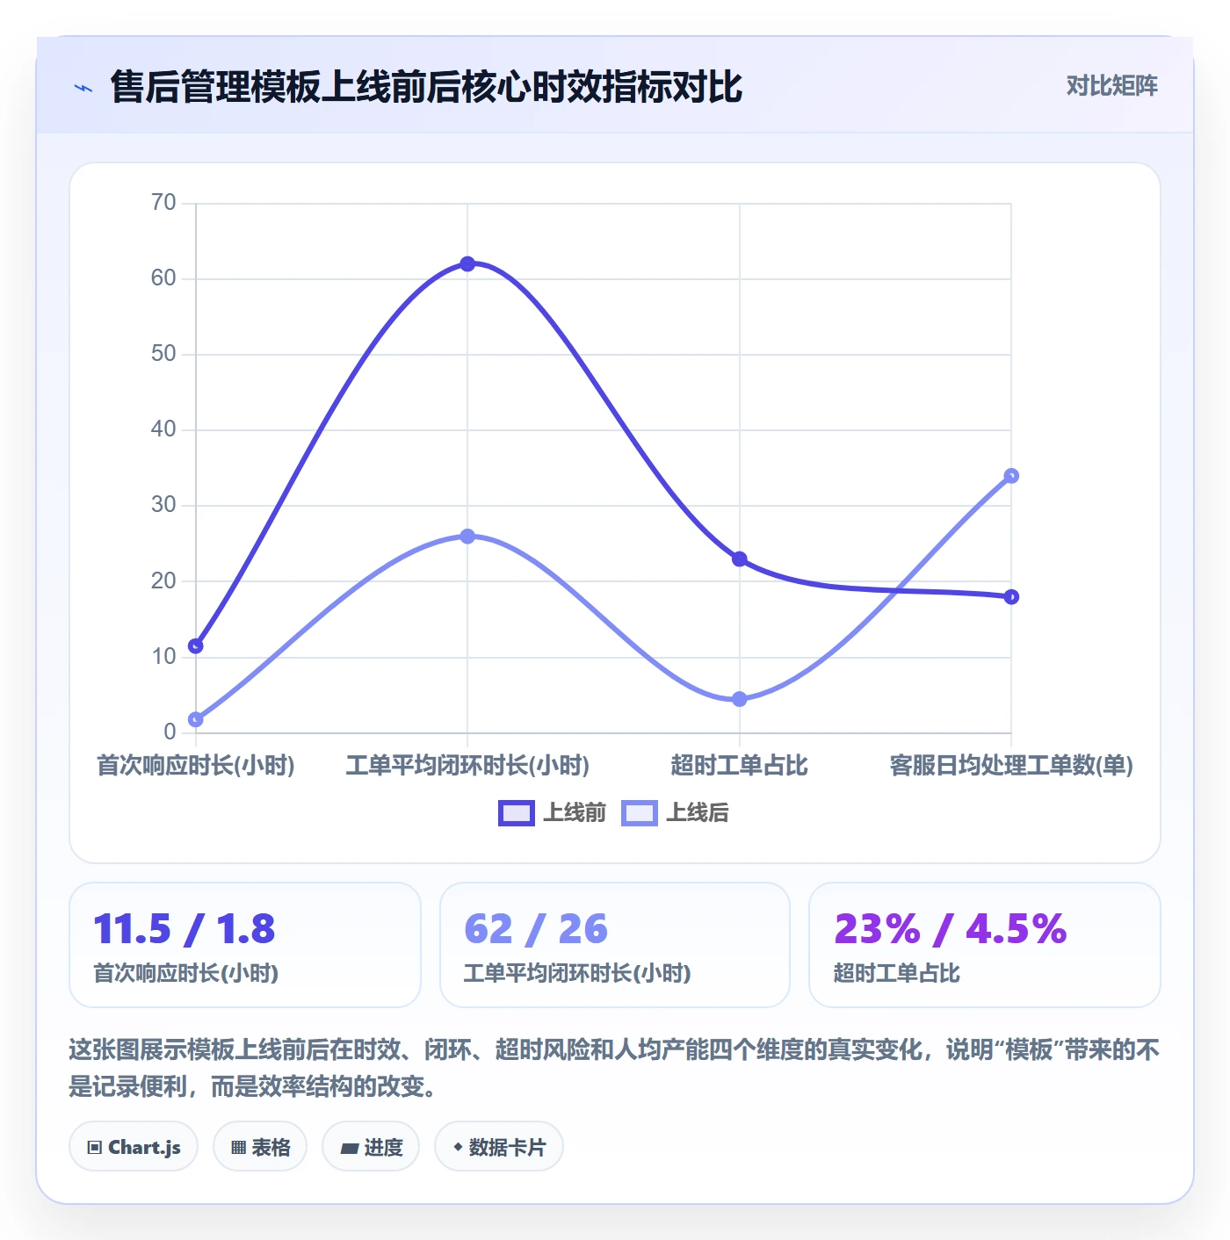
Task: Select the 上线前 point for 首次响应时长
Action: [196, 646]
